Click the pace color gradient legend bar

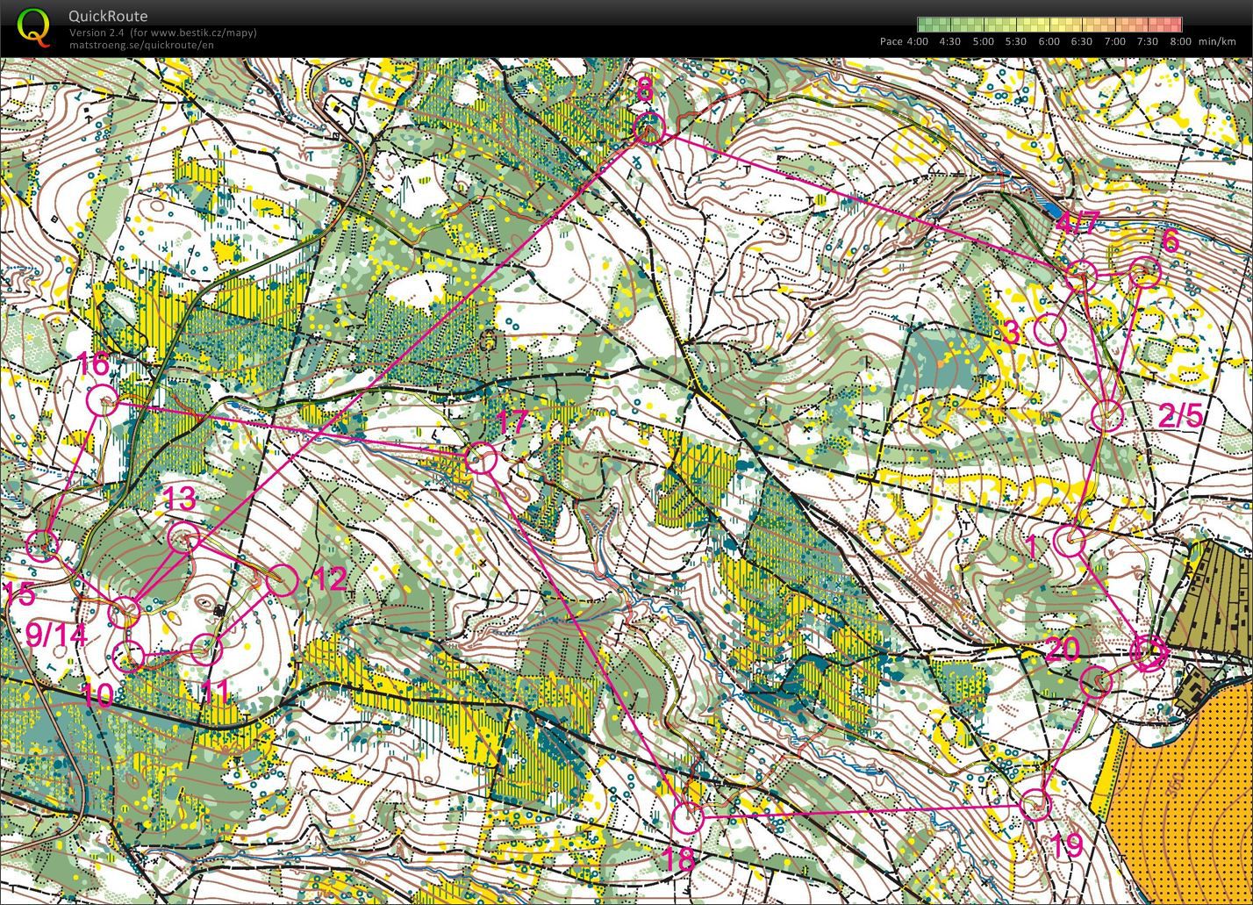[x=1049, y=24]
